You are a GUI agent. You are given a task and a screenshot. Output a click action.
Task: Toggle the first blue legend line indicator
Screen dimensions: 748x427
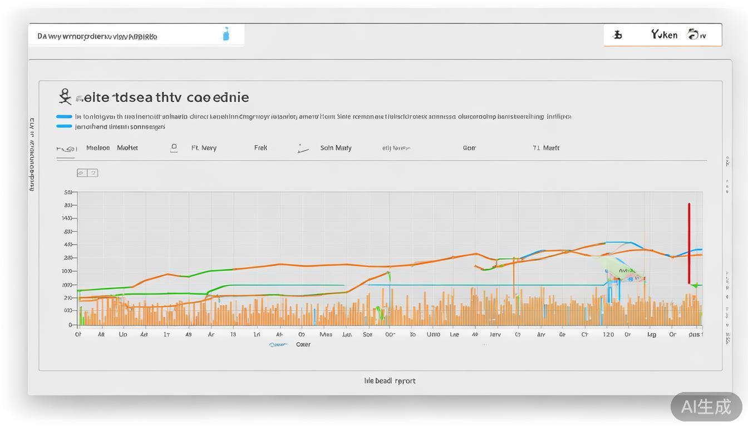pos(64,117)
